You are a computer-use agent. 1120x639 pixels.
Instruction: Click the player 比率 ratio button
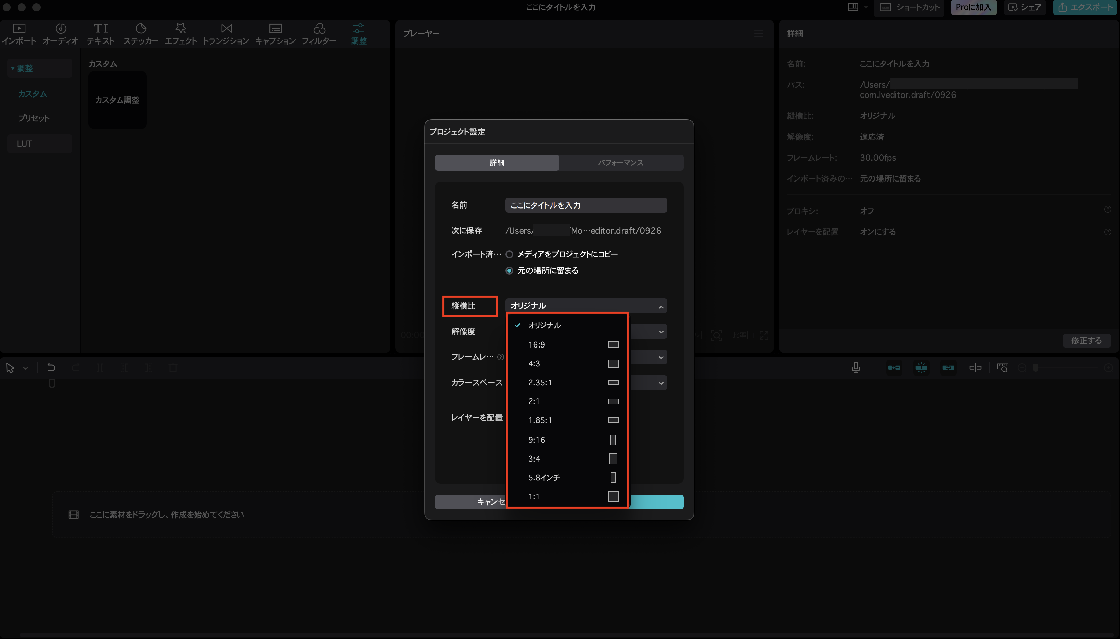[x=740, y=335]
